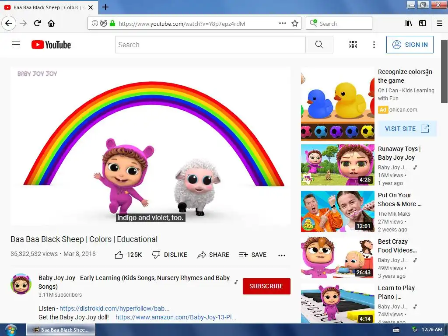Click the ohican.com ad domain text
448x336 pixels.
[403, 110]
